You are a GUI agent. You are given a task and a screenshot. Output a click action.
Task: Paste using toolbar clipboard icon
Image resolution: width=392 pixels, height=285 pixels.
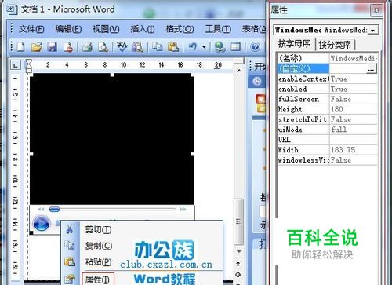pyautogui.click(x=173, y=47)
